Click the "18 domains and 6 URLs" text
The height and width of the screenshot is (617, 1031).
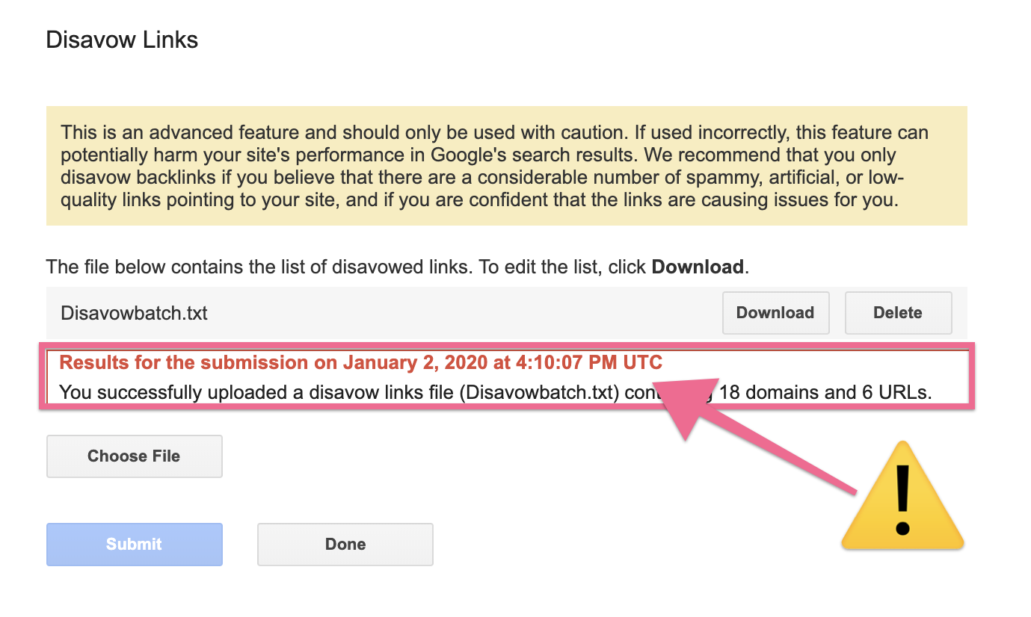[x=825, y=392]
